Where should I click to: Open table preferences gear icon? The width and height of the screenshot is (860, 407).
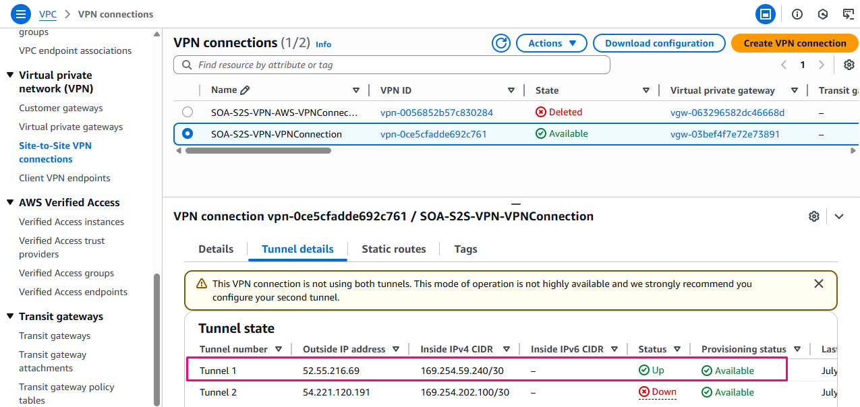tap(849, 65)
